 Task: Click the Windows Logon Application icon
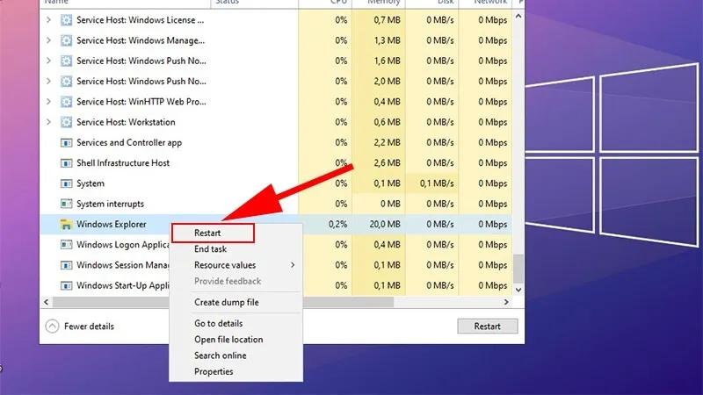pyautogui.click(x=67, y=245)
